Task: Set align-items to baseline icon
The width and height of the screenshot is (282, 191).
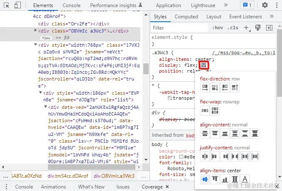Action: coord(245,179)
